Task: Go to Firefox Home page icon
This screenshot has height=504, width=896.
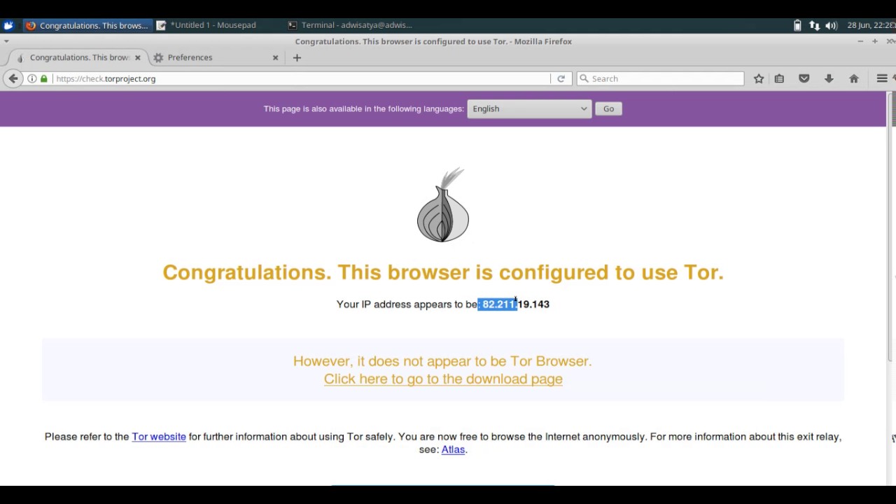Action: coord(854,78)
